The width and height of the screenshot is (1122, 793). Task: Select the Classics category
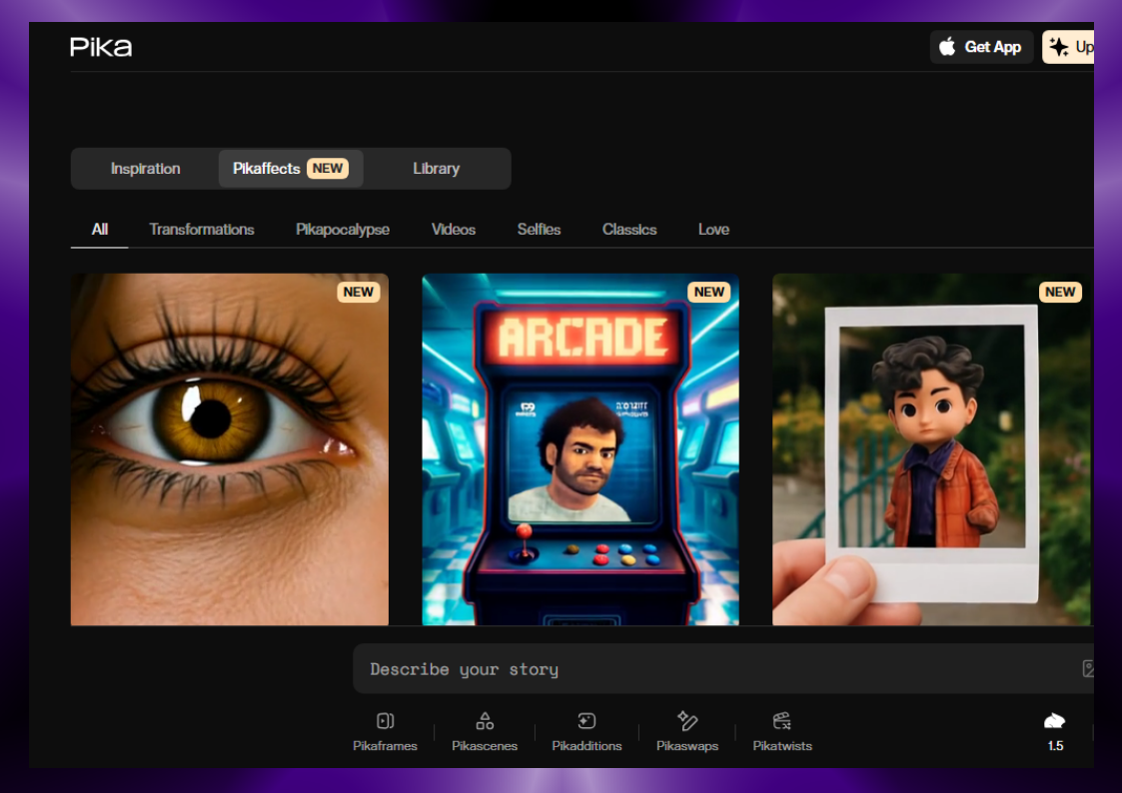click(x=629, y=230)
